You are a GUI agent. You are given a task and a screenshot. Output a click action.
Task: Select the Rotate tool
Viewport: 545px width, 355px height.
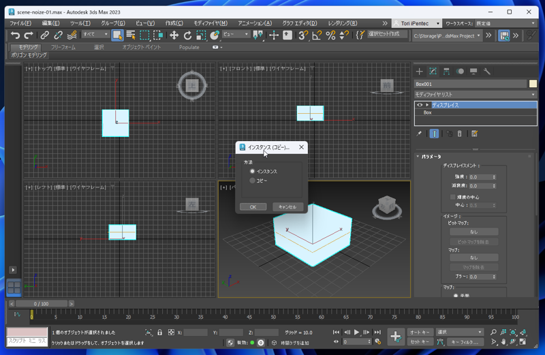(x=188, y=35)
